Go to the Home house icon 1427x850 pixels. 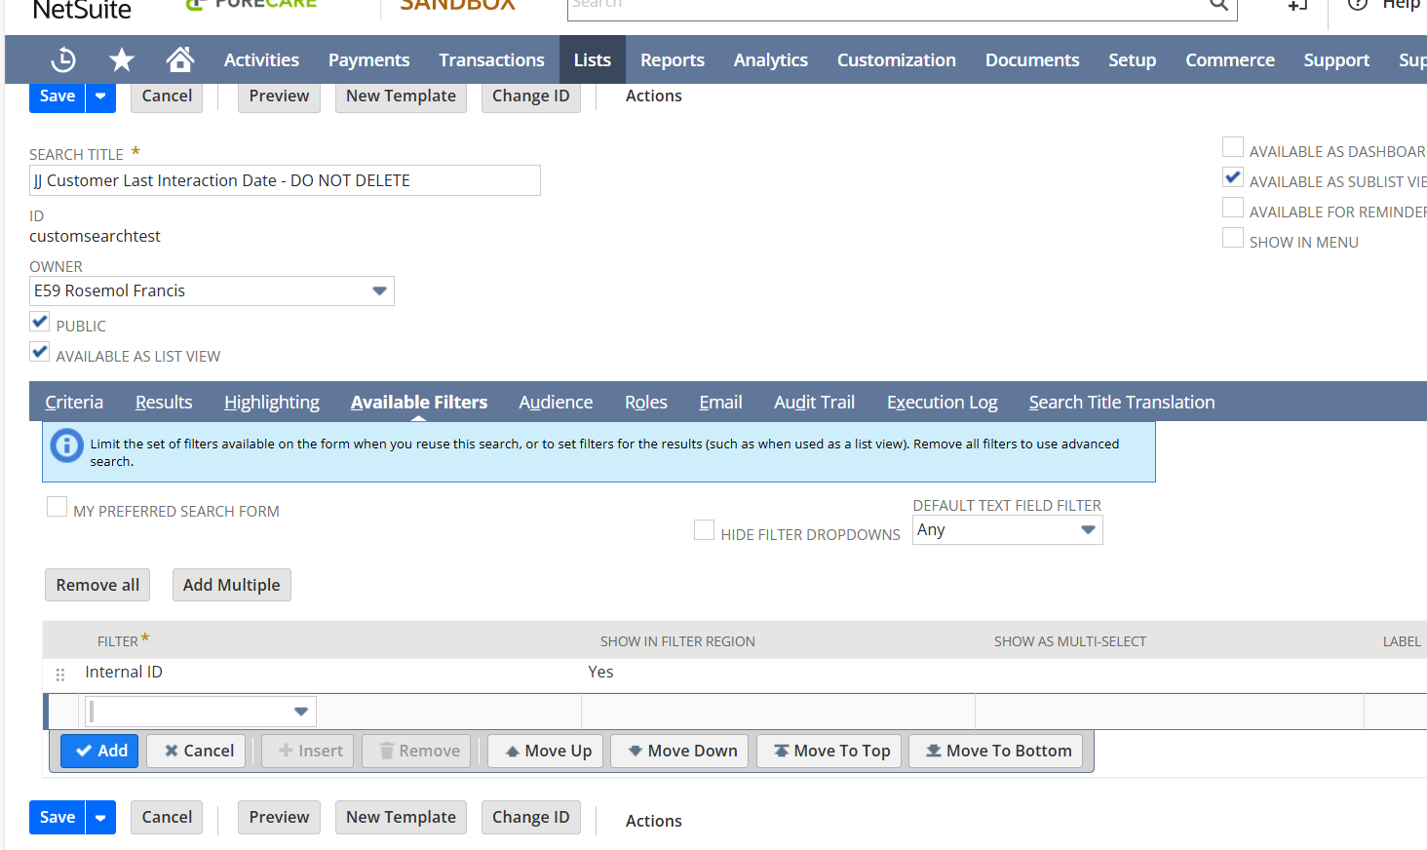(179, 60)
